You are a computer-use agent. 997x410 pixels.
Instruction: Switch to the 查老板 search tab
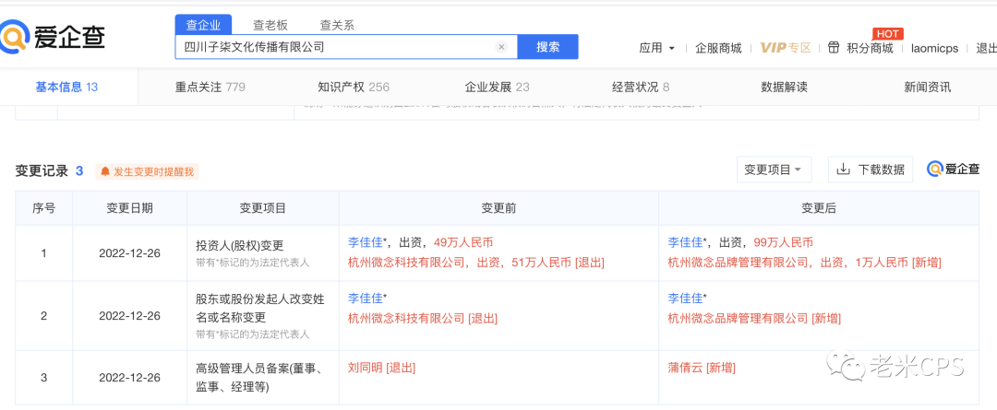click(270, 26)
